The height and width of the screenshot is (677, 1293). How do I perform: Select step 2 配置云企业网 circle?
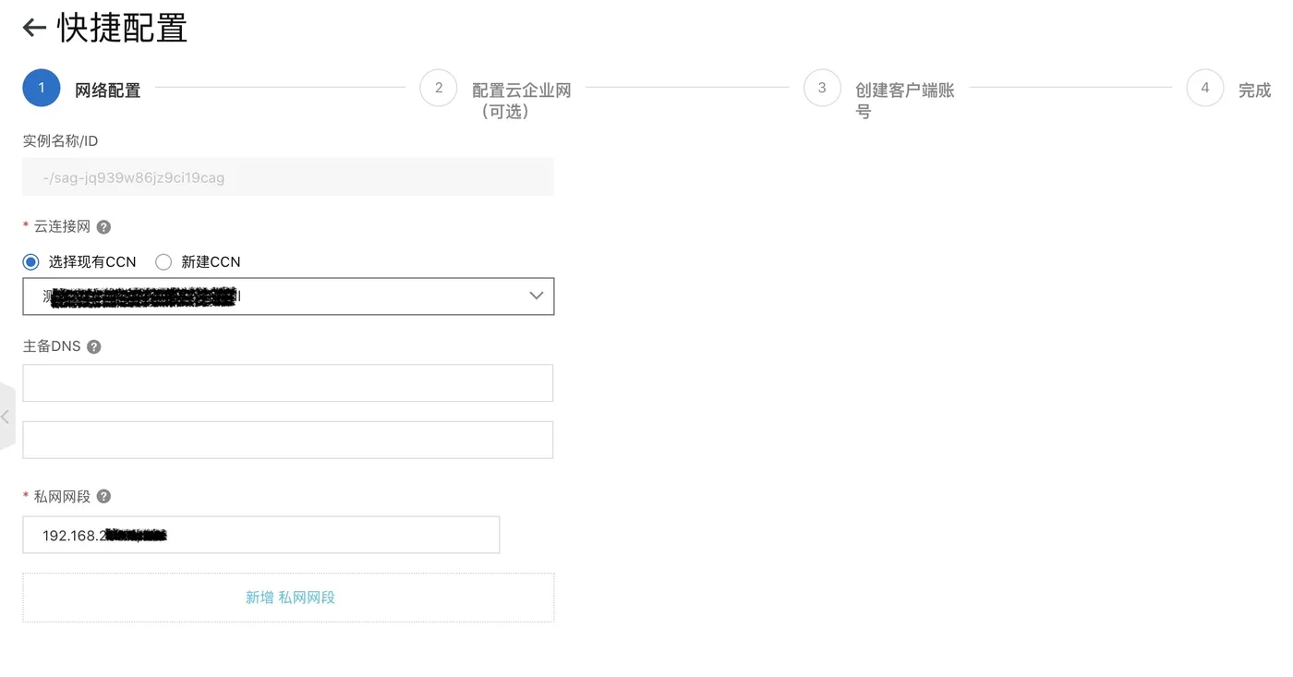coord(439,88)
